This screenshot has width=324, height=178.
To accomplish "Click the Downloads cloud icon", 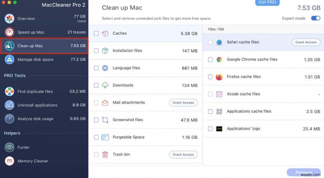I will click(x=105, y=85).
